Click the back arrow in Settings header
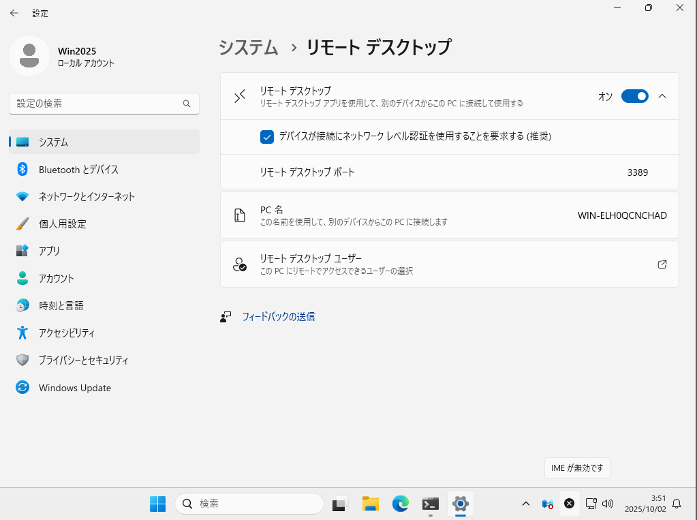 point(14,13)
